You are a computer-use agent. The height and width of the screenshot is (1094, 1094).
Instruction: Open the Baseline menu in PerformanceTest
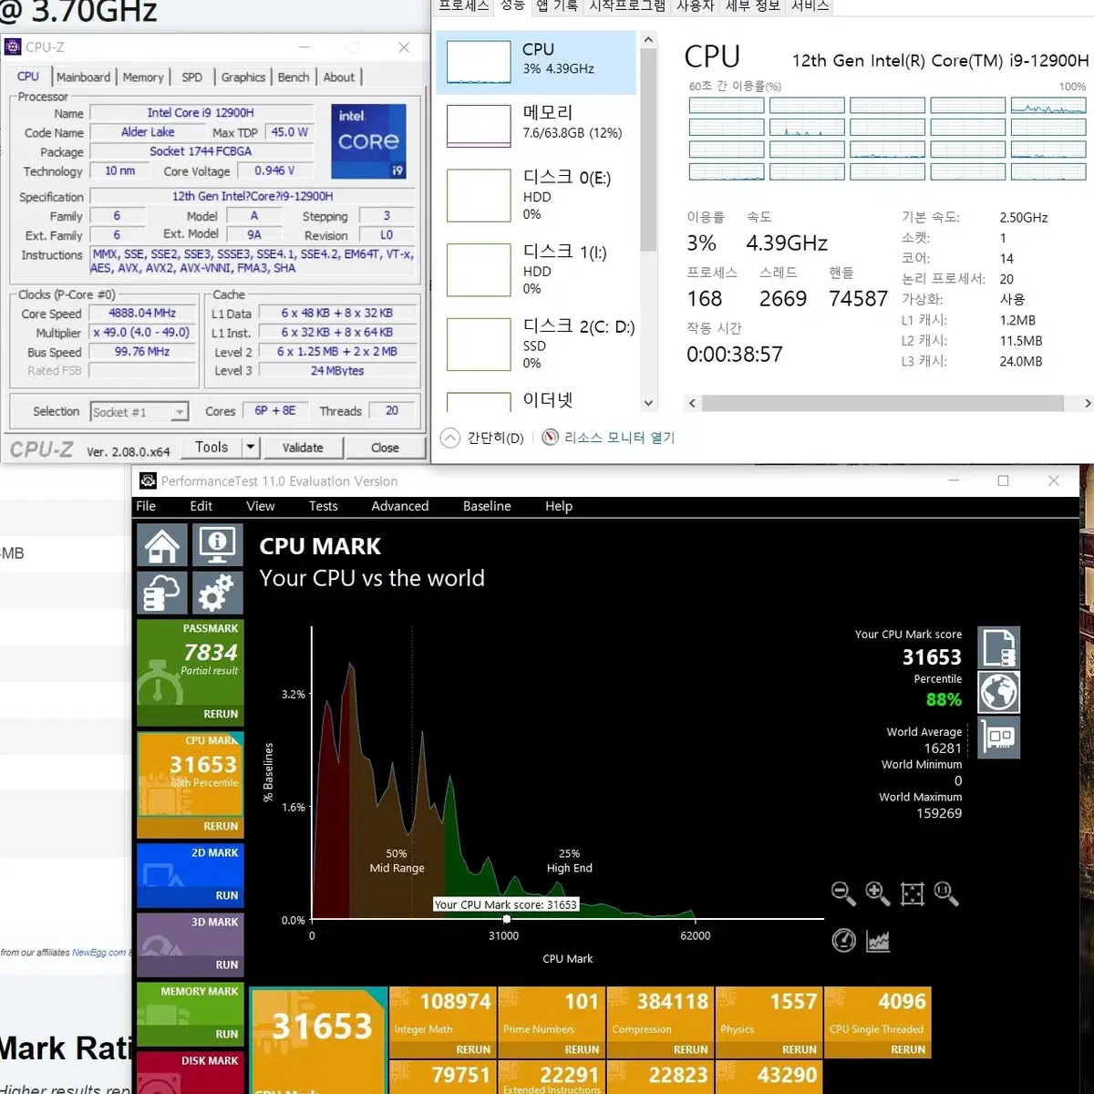coord(487,506)
